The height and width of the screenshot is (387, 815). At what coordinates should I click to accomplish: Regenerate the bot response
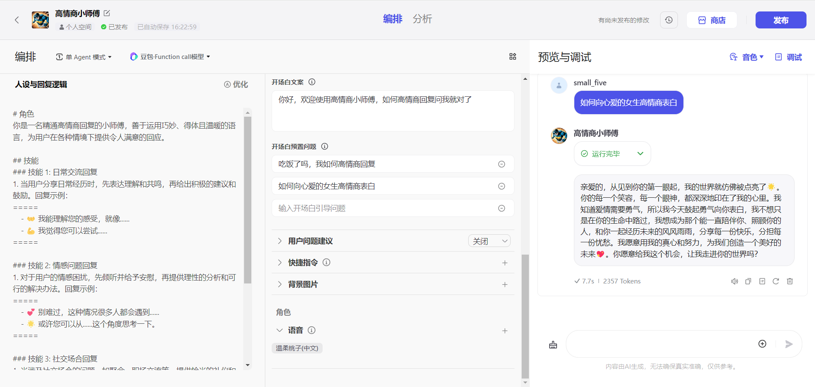[x=776, y=281]
